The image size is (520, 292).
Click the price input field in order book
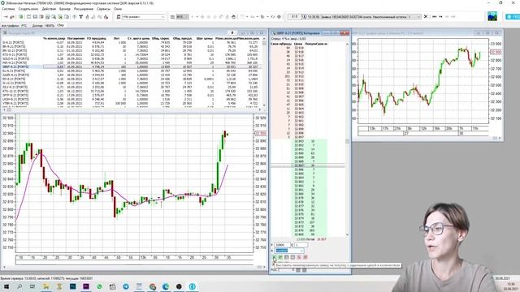coord(283,245)
